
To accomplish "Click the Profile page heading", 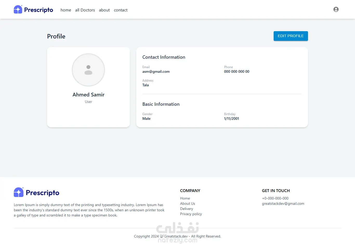I will pos(56,36).
